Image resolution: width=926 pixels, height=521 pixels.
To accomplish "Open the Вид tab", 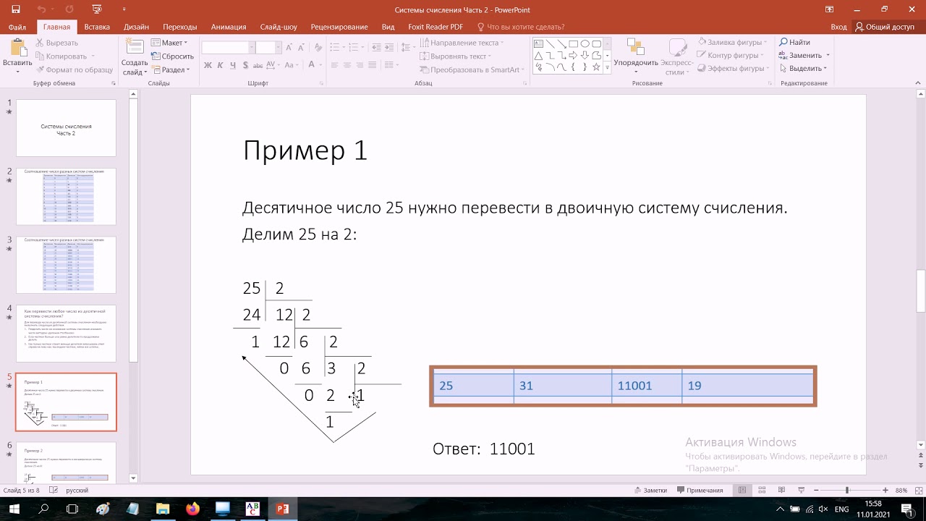I will point(388,27).
